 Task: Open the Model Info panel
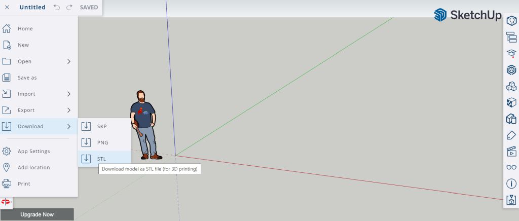pos(511,183)
